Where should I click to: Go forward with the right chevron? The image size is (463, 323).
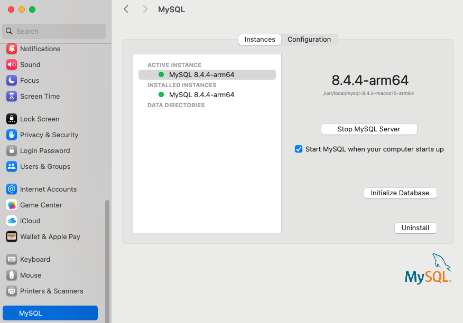pos(145,9)
